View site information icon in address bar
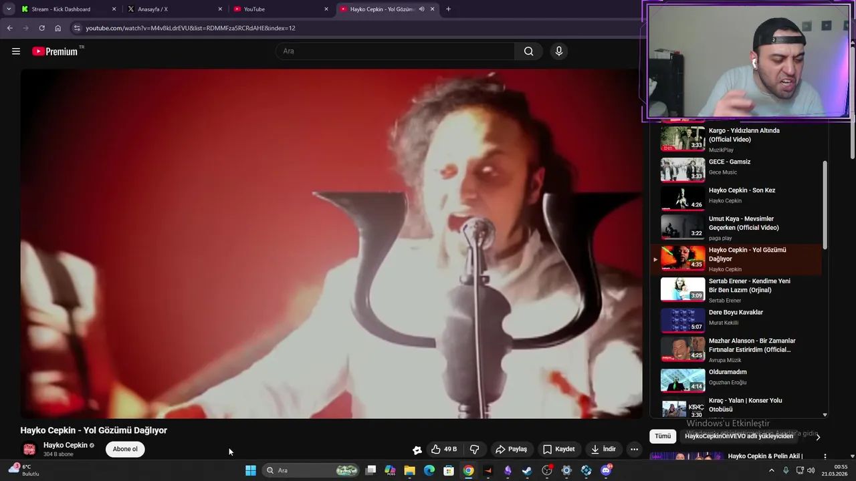 [77, 28]
